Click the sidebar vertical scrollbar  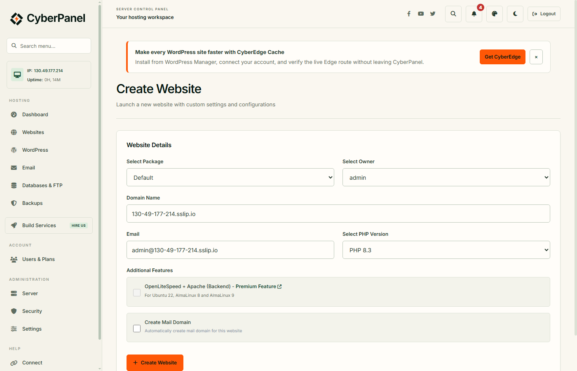pos(100,173)
